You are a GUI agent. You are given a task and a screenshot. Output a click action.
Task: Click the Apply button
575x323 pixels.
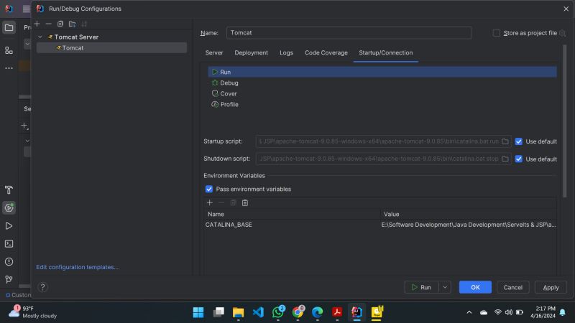tap(551, 287)
